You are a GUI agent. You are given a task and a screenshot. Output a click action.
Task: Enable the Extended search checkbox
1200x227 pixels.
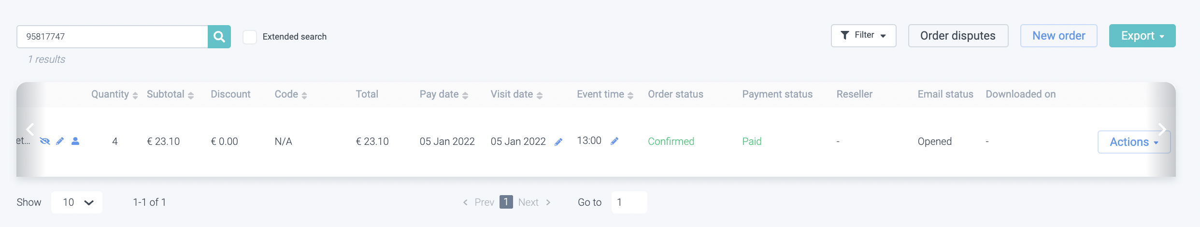pos(250,37)
